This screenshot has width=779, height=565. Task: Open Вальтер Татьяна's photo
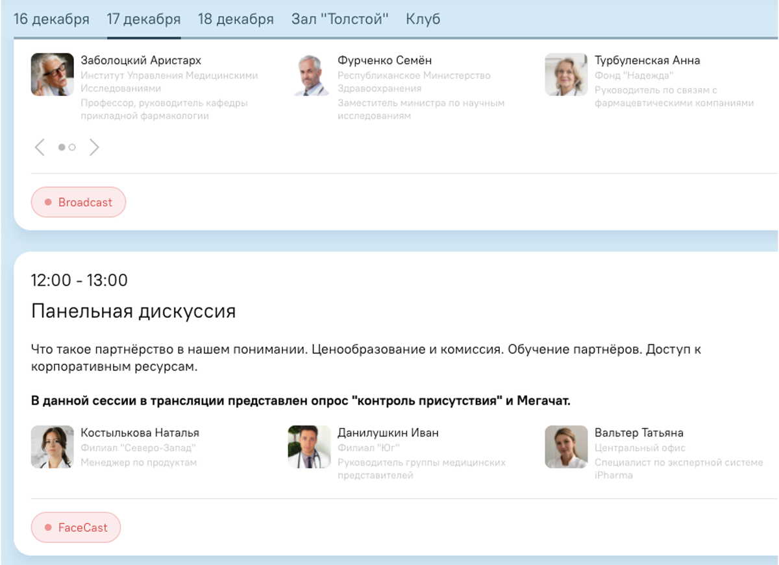click(x=567, y=447)
